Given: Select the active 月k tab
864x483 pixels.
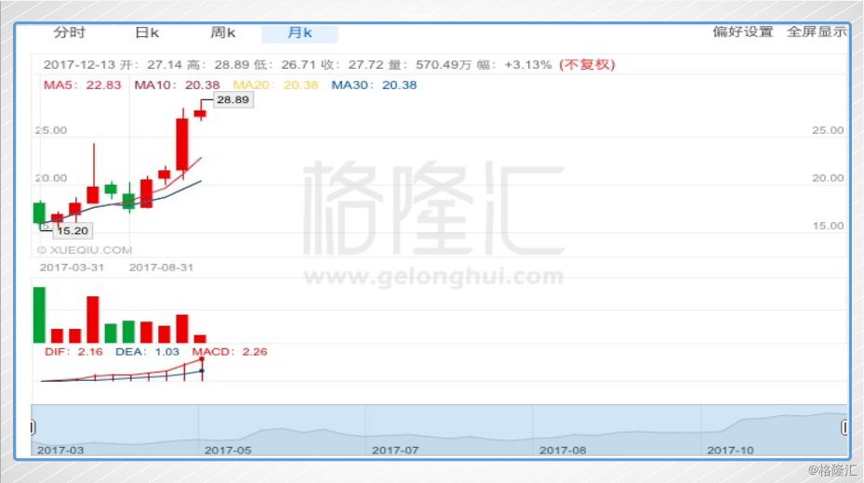Looking at the screenshot, I should point(299,33).
